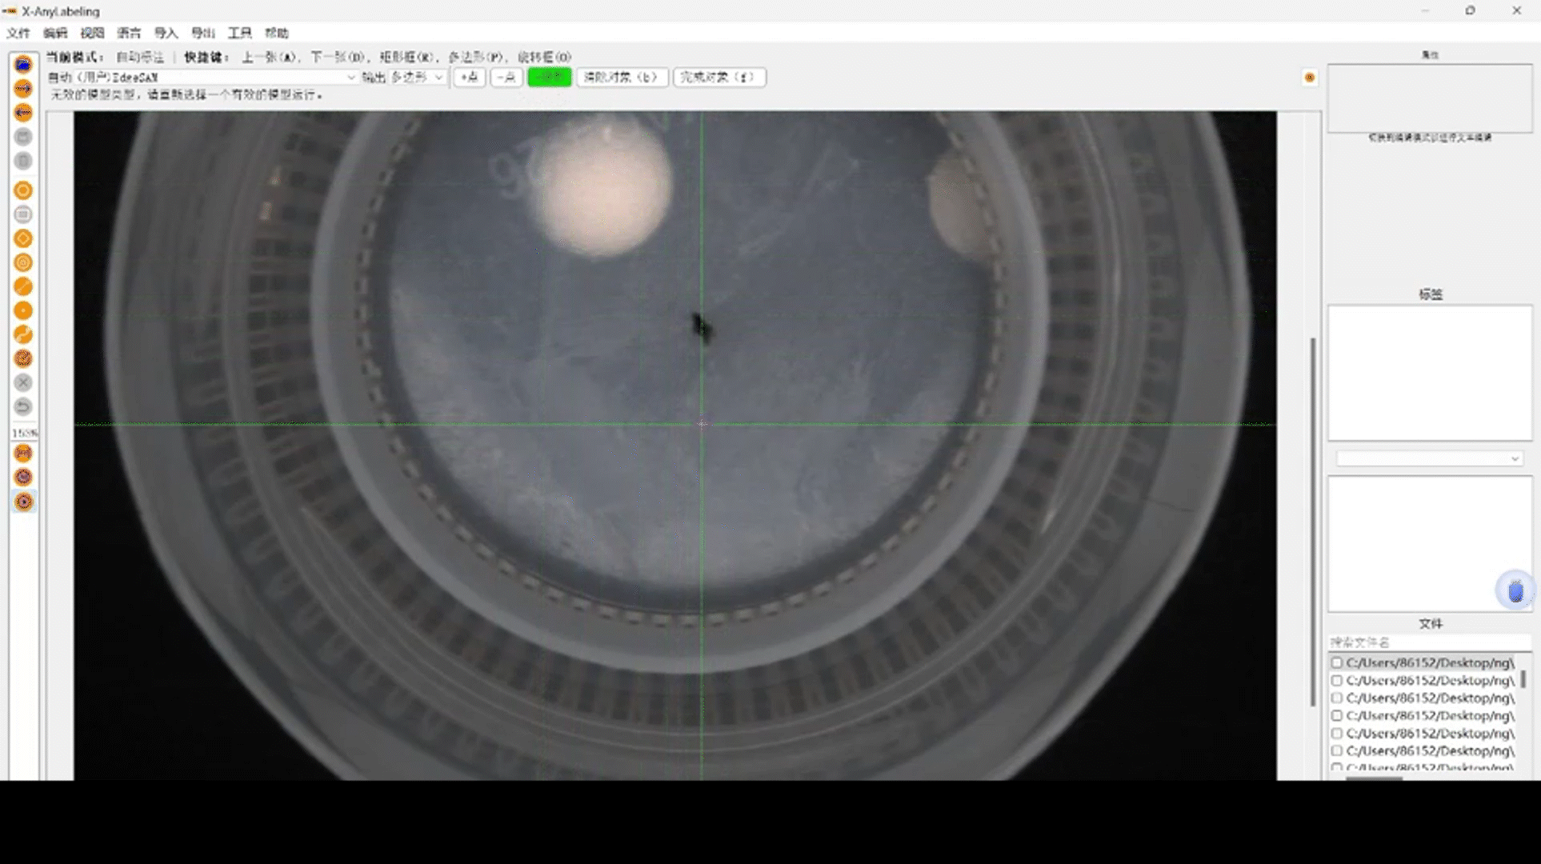
Task: Select the rotated box (diamond) tool
Action: [23, 238]
